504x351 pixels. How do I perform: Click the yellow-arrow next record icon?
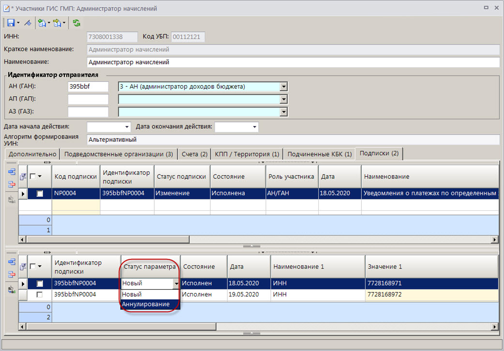pos(58,23)
